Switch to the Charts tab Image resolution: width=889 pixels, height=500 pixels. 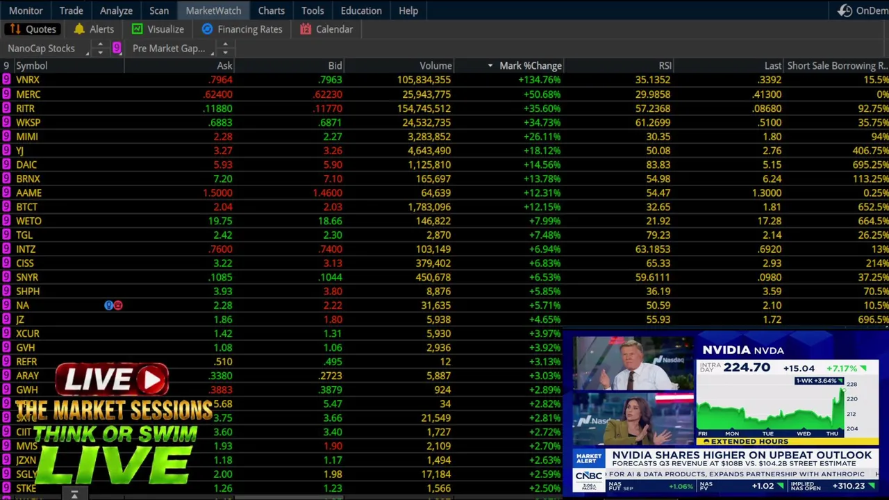pyautogui.click(x=272, y=10)
